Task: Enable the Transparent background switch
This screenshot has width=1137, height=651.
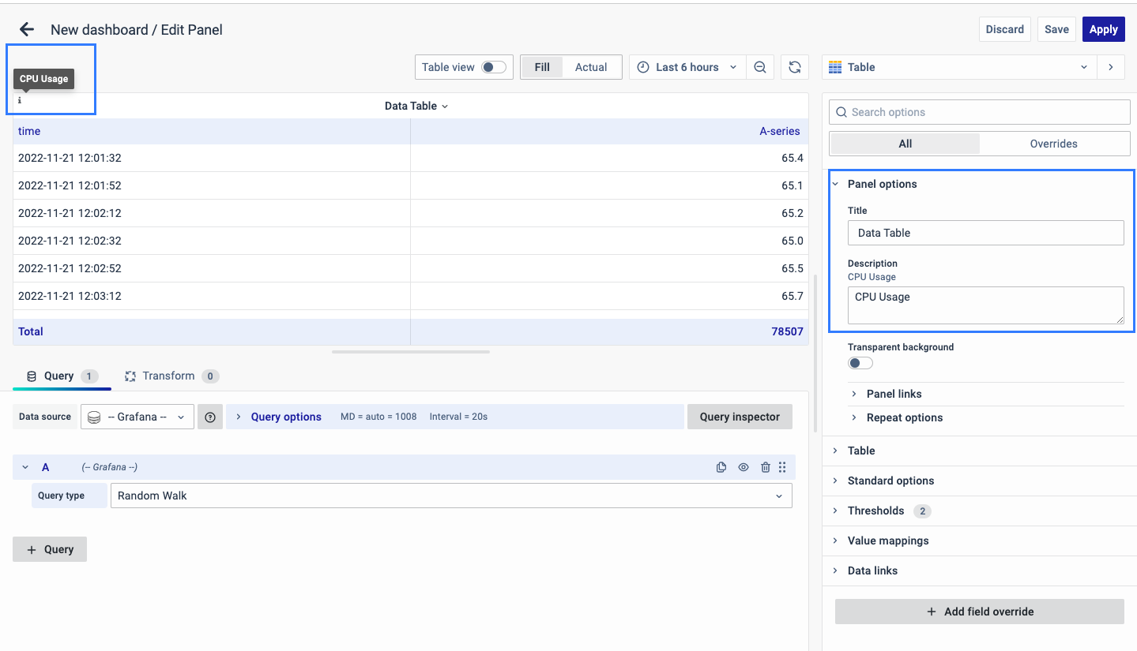Action: tap(860, 363)
